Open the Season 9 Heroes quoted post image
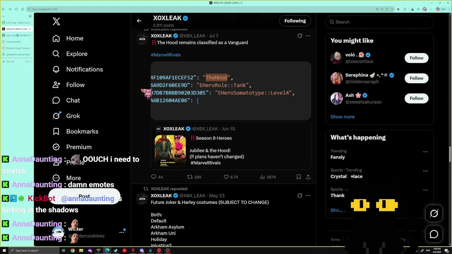Image resolution: width=452 pixels, height=254 pixels. (x=170, y=151)
